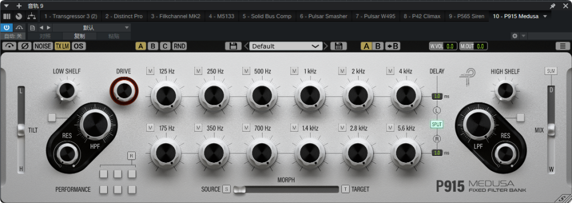The image size is (572, 203).
Task: Mute the 700 Hz band with its M button
Action: click(246, 128)
